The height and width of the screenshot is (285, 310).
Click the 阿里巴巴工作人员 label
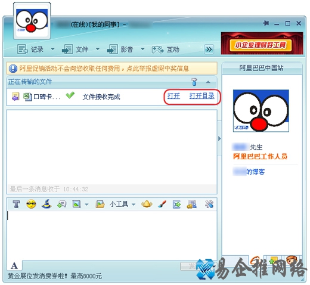[260, 156]
